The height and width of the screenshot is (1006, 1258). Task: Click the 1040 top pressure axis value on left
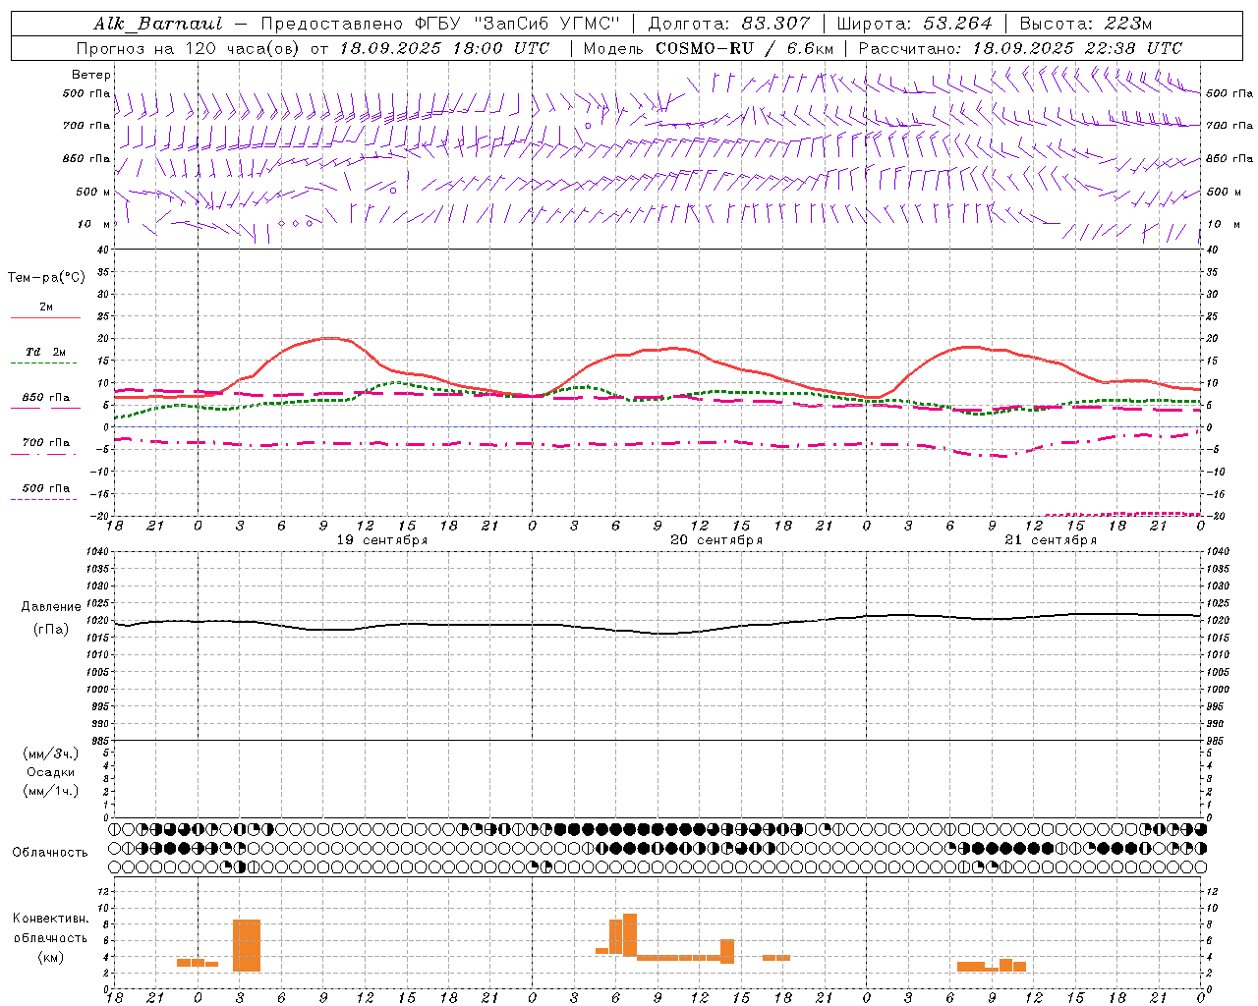click(96, 552)
